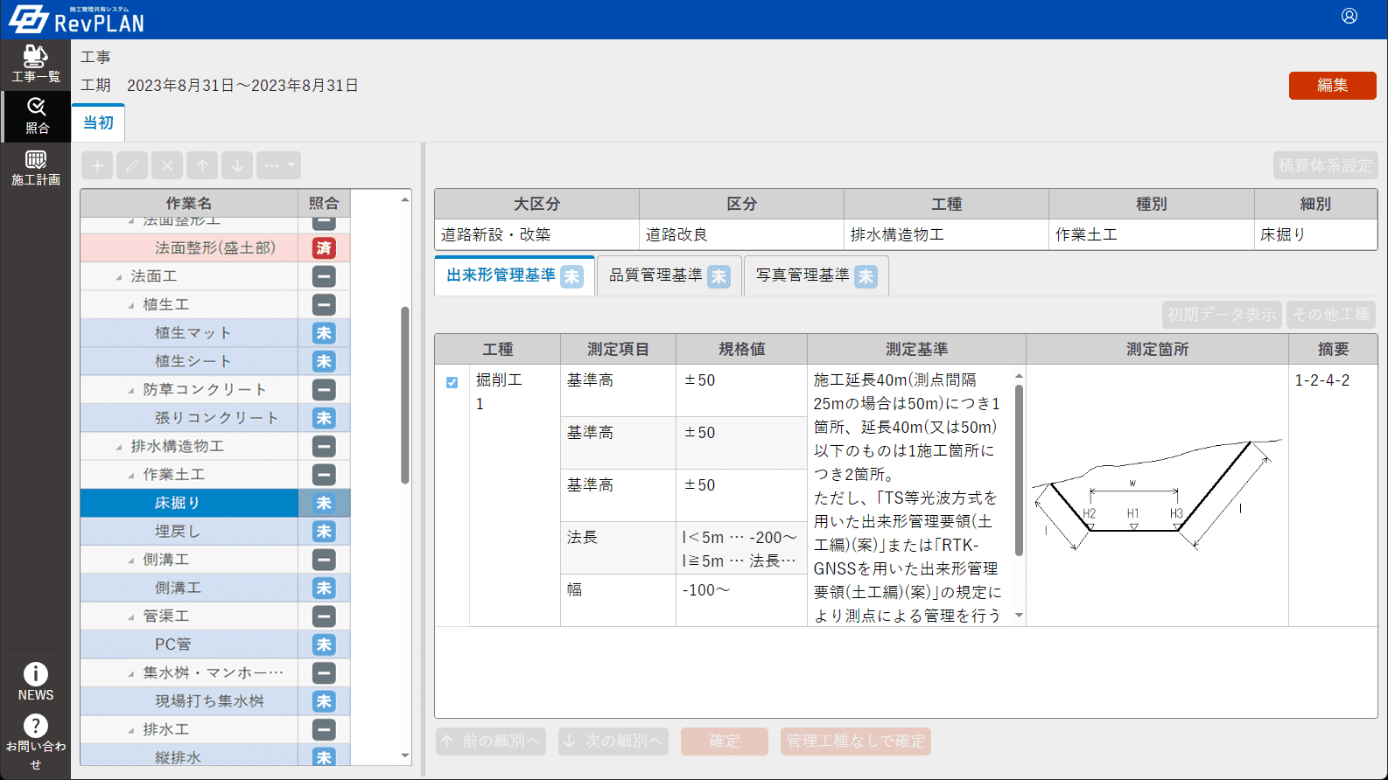Click the 管理工種なしで確定 button
The width and height of the screenshot is (1388, 780).
click(x=855, y=741)
